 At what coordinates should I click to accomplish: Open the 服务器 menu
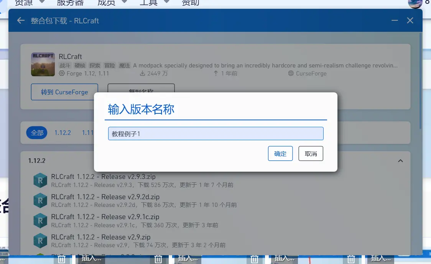pyautogui.click(x=70, y=3)
